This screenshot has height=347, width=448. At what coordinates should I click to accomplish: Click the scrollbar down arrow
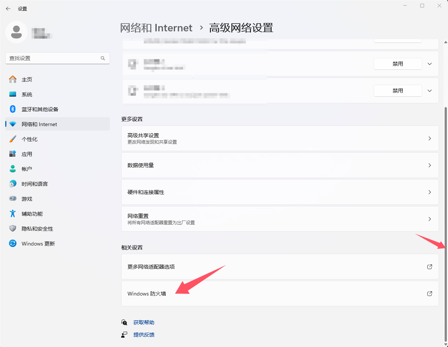click(x=445, y=344)
